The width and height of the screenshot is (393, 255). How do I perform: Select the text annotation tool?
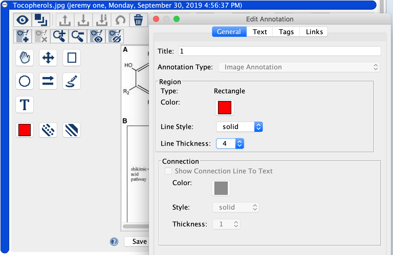click(x=24, y=105)
